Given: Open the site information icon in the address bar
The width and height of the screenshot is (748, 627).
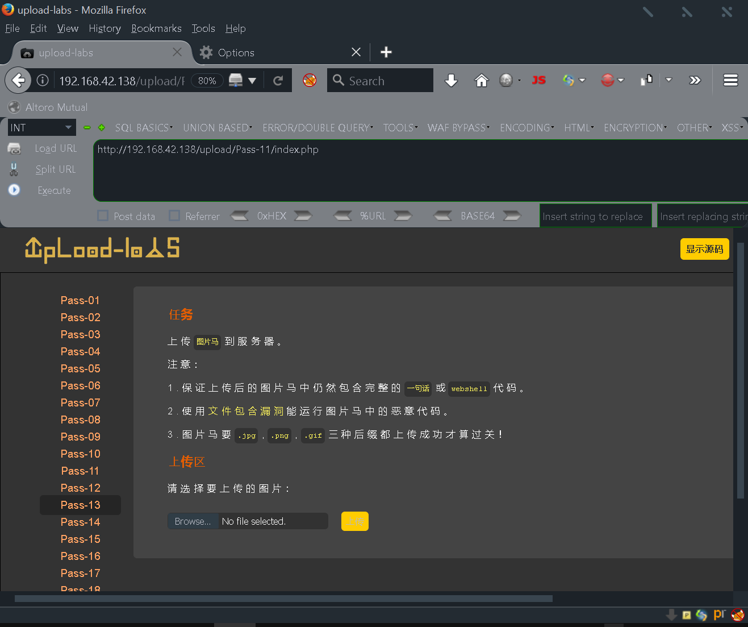Looking at the screenshot, I should tap(43, 81).
